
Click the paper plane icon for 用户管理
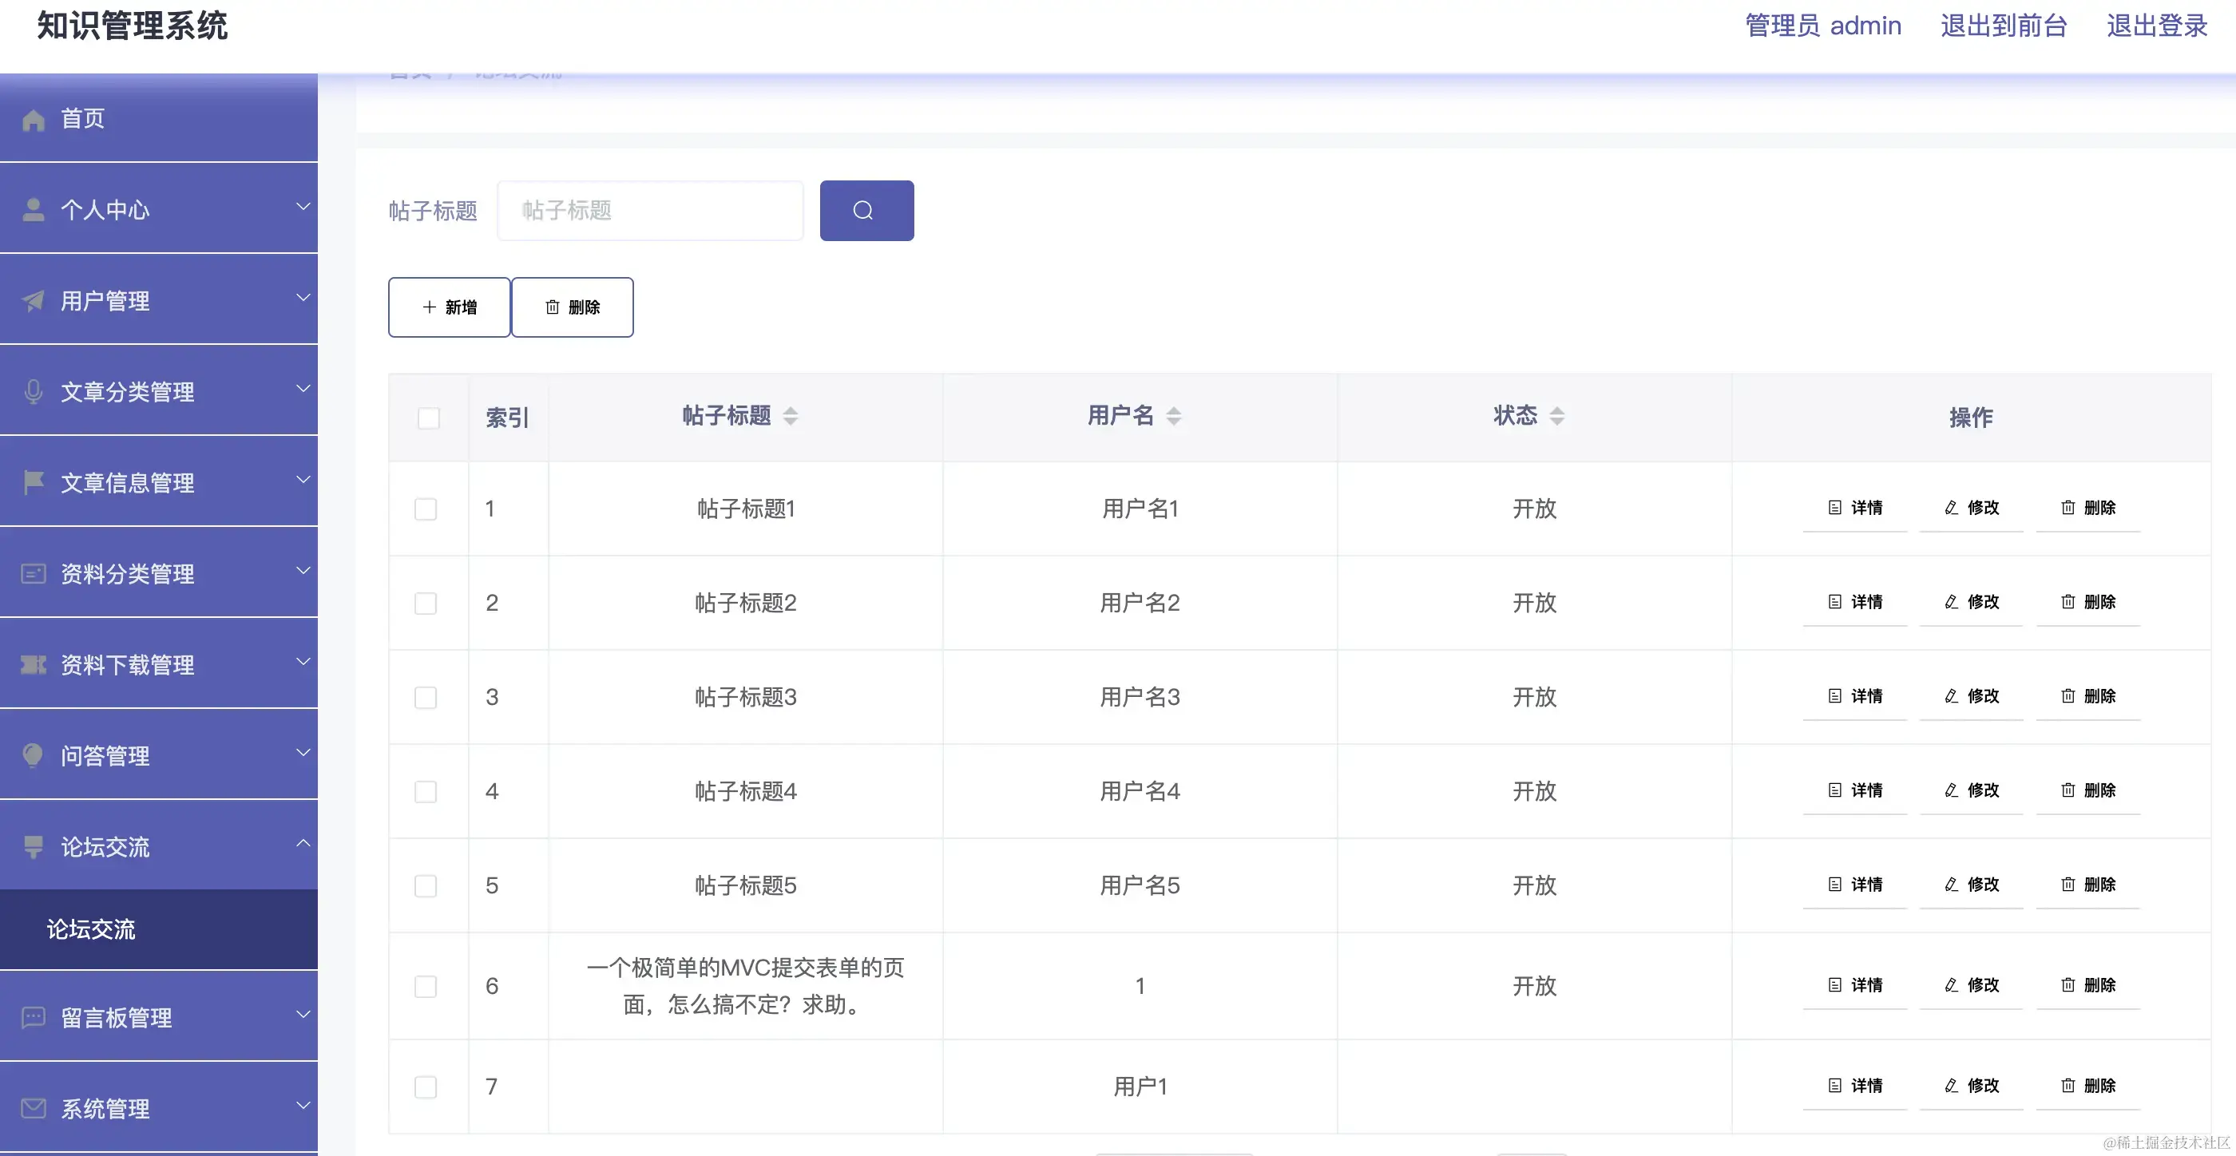(x=33, y=301)
